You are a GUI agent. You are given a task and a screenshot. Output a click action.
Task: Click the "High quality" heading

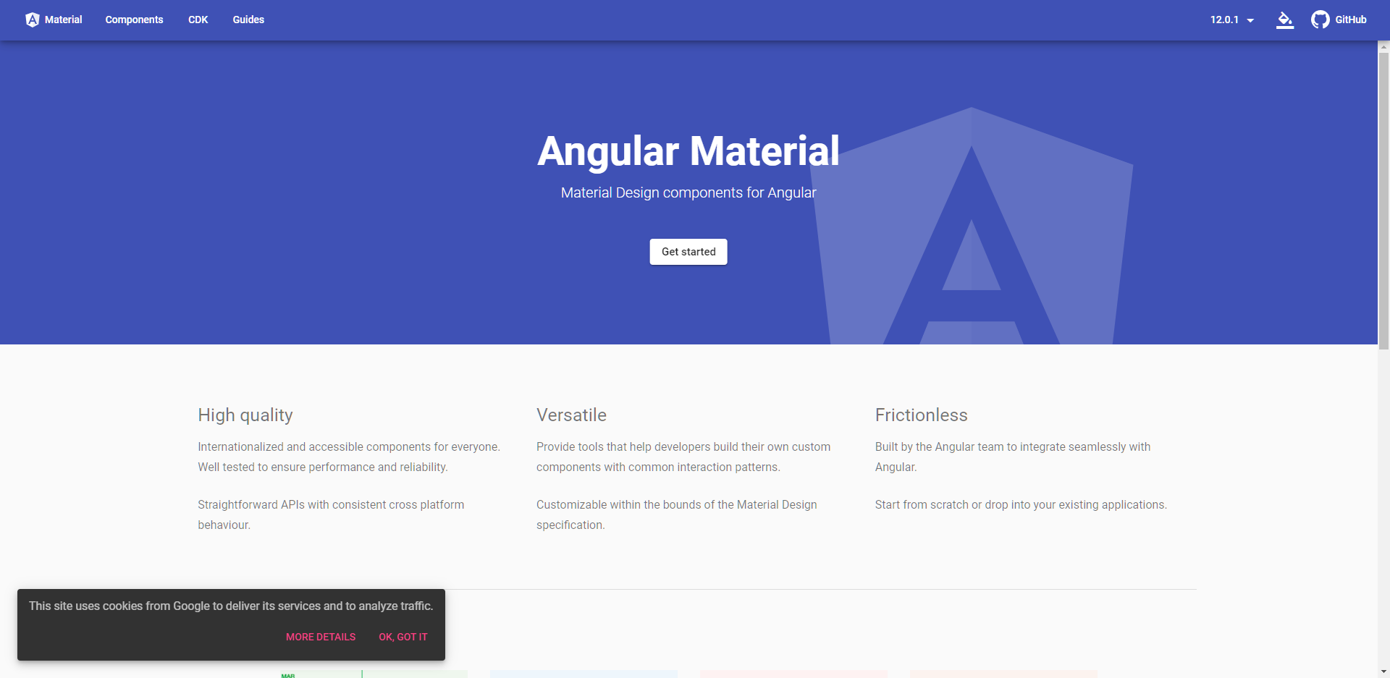click(245, 415)
